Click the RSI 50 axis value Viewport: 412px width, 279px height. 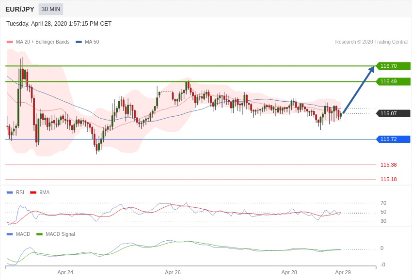tap(383, 212)
